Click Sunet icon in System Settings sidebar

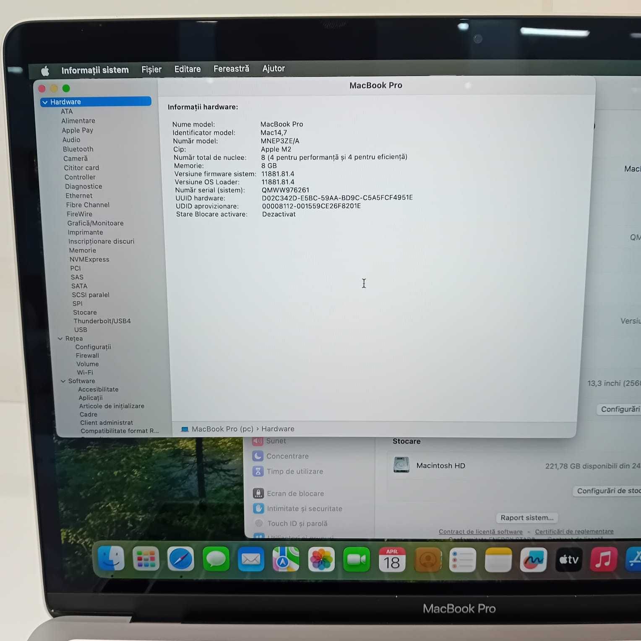(258, 441)
